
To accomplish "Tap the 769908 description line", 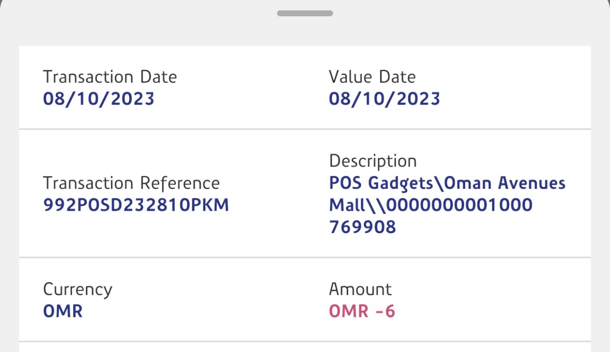I will [x=362, y=227].
